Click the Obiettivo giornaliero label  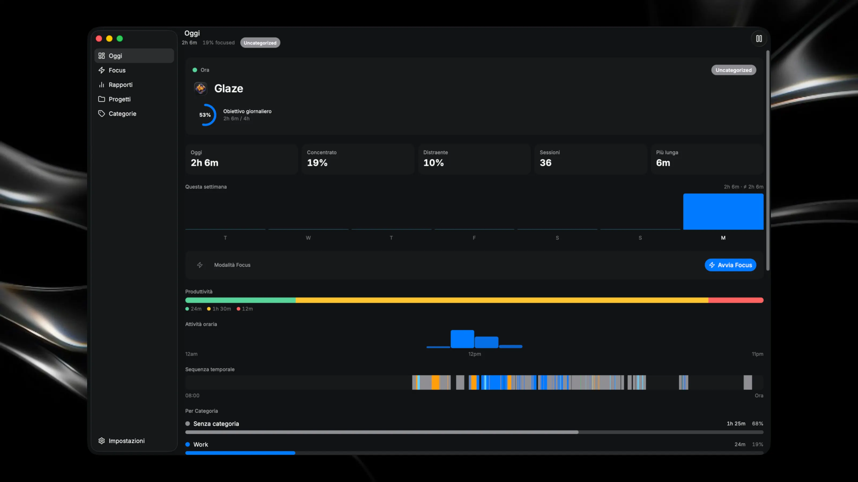247,111
